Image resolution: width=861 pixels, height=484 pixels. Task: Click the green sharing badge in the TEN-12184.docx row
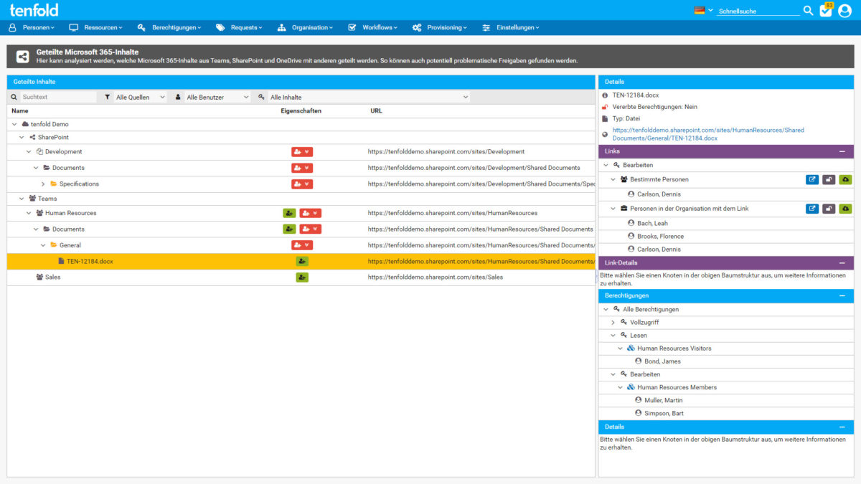tap(302, 262)
